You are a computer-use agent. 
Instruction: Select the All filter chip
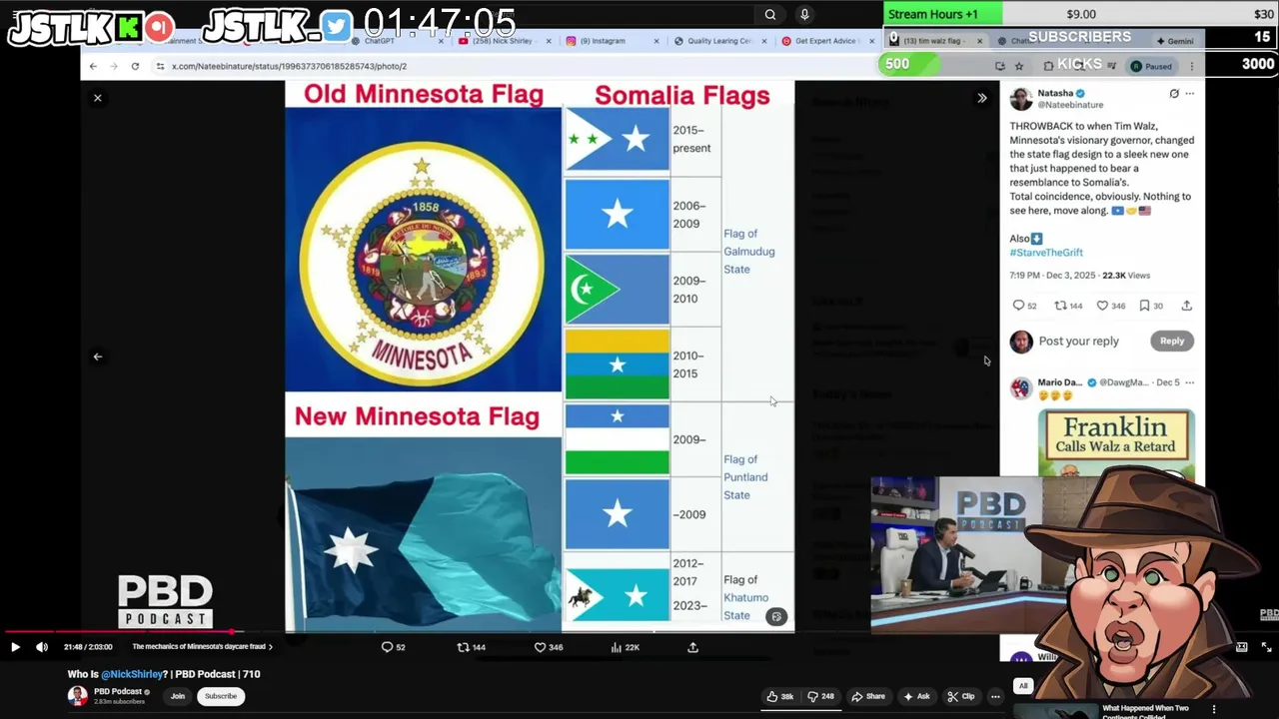(1023, 686)
